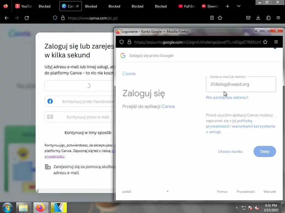Image resolution: width=285 pixels, height=213 pixels.
Task: Open the Downloads panel
Action: [258, 18]
